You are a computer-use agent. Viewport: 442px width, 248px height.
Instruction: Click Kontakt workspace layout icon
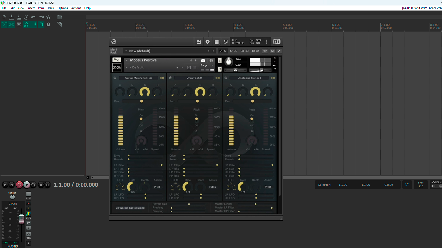(217, 42)
